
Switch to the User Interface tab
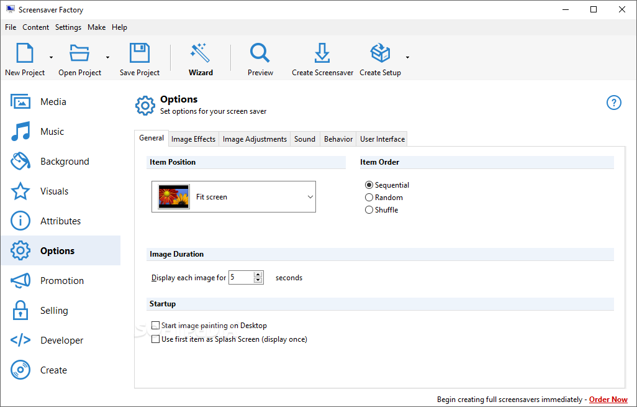click(382, 139)
